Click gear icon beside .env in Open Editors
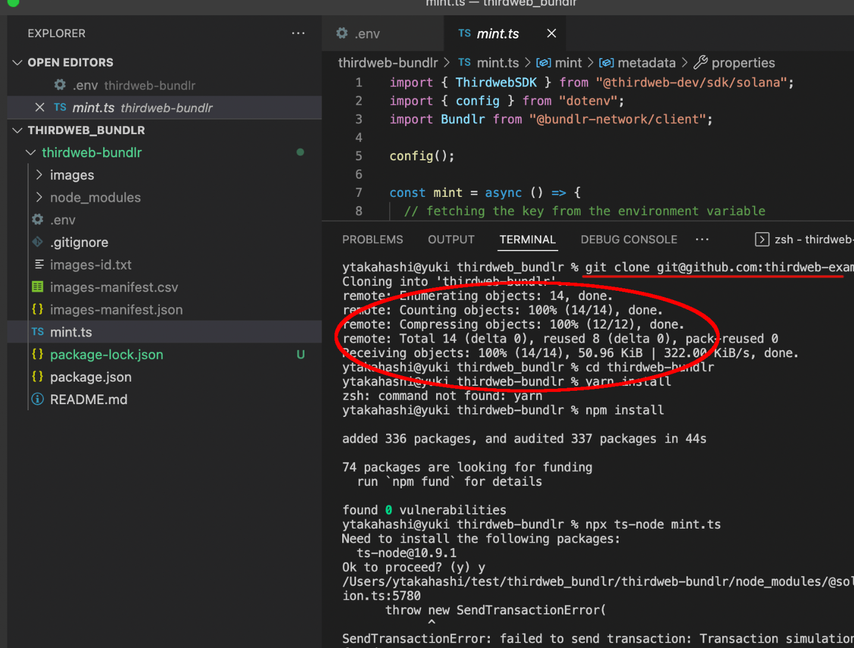Viewport: 854px width, 648px height. (x=60, y=85)
